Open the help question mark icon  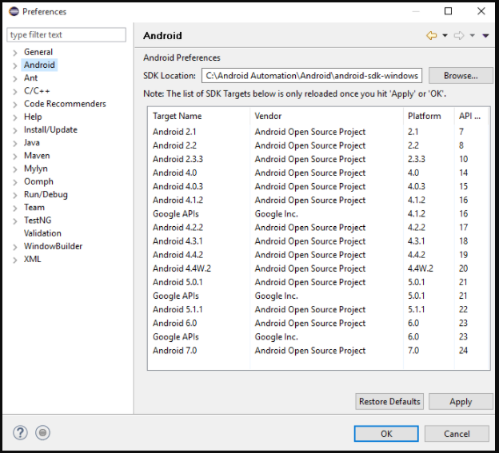20,433
